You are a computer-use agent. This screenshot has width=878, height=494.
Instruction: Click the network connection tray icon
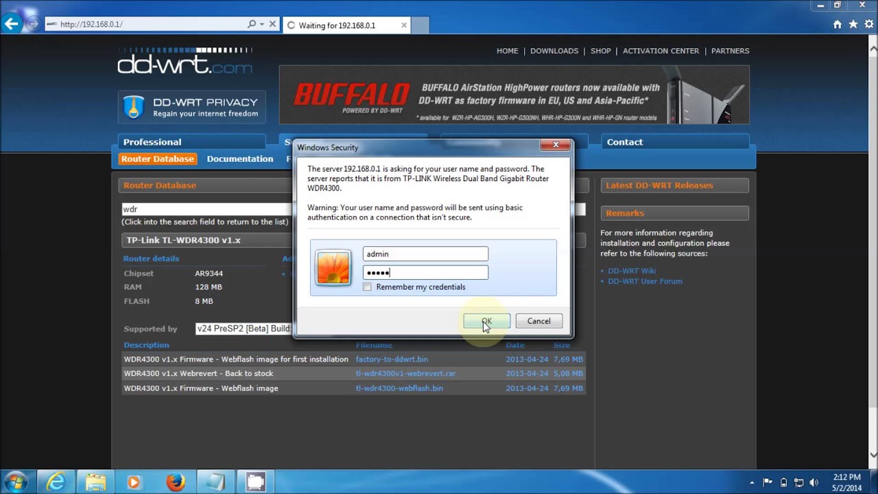click(x=799, y=482)
